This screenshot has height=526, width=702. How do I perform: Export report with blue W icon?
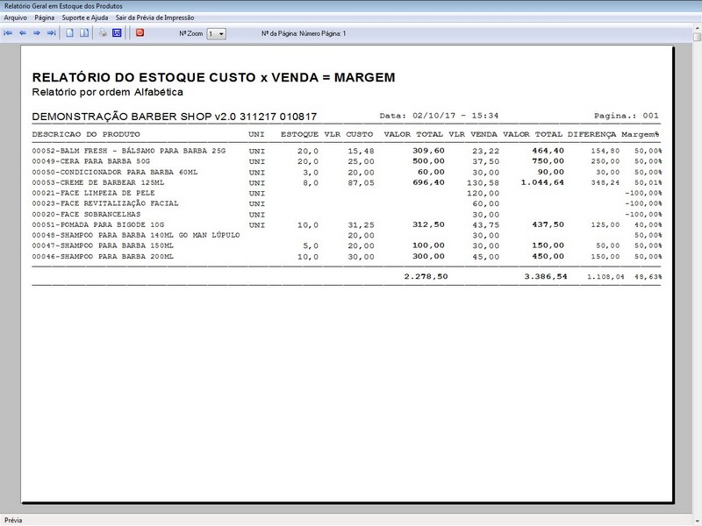pos(117,33)
